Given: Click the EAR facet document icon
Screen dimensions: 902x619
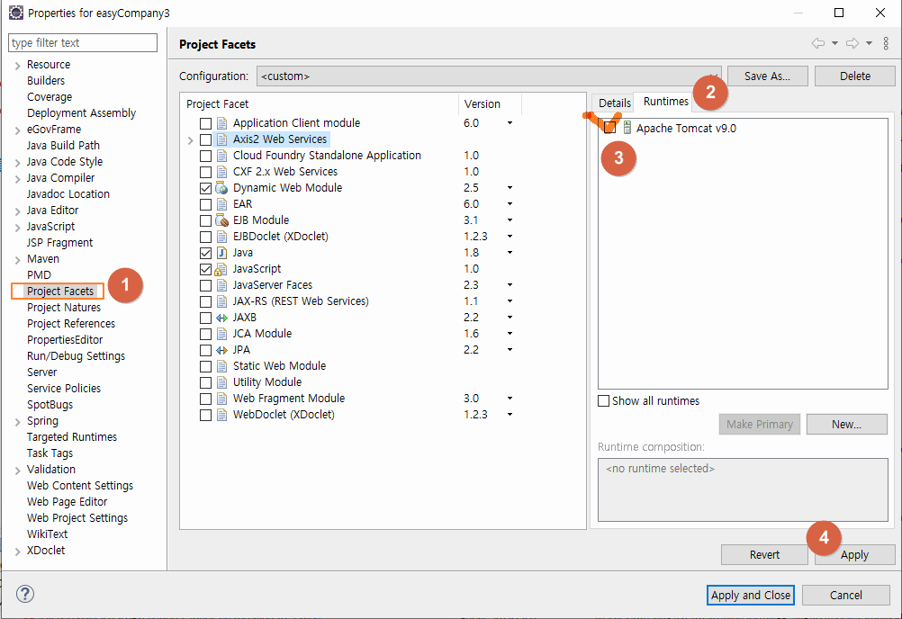Looking at the screenshot, I should [221, 204].
